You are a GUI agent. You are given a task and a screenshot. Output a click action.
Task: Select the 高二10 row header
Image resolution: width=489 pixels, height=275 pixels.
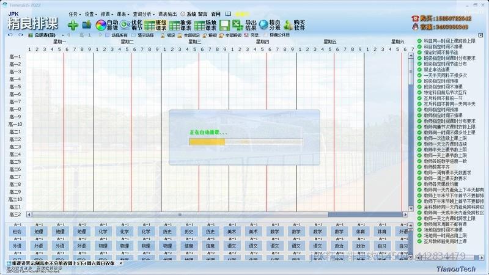tap(15, 199)
